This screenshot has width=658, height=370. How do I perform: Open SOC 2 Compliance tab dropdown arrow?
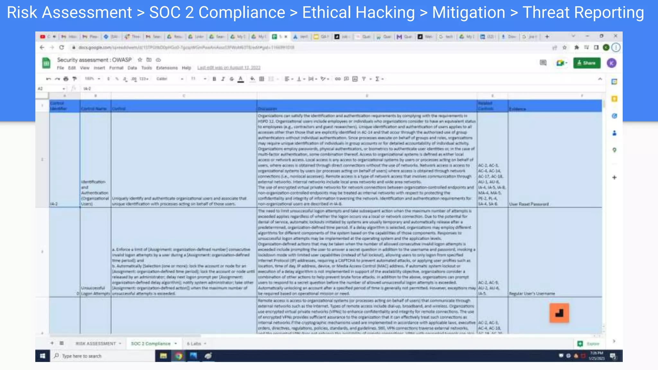(176, 344)
